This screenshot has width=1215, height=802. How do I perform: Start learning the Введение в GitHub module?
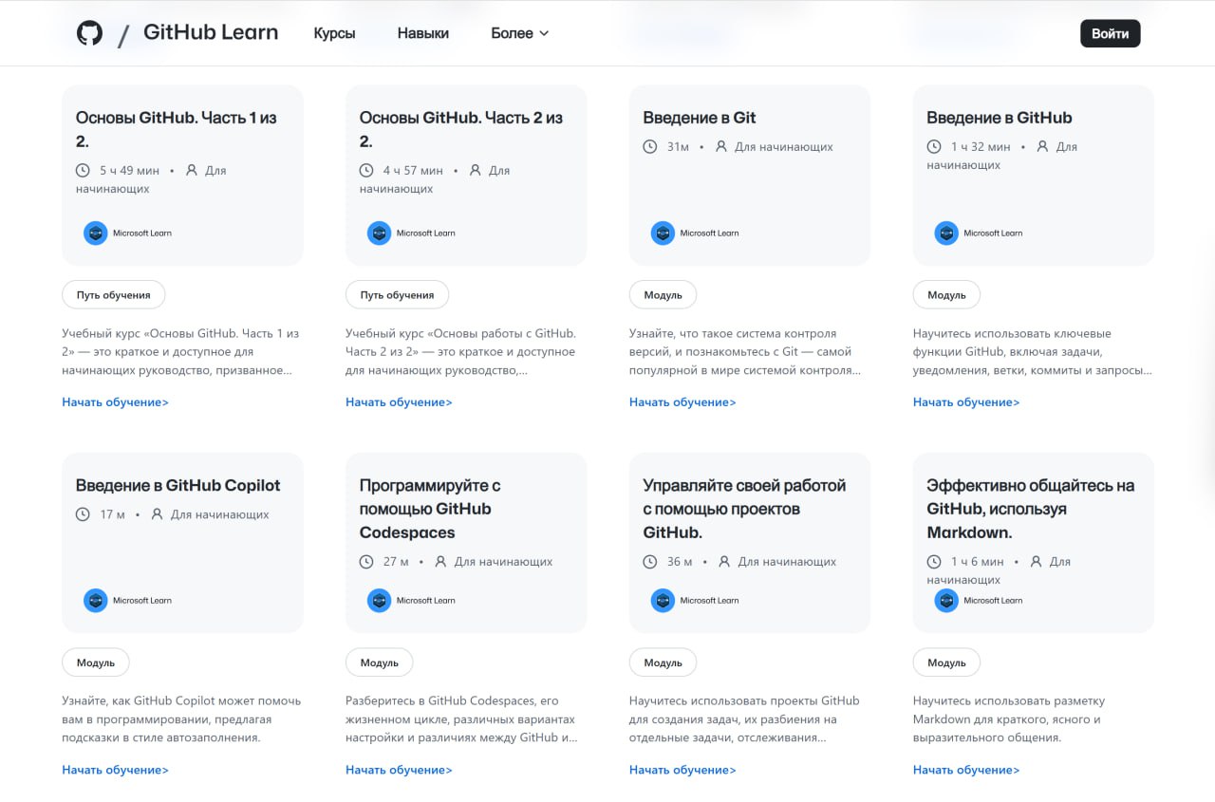click(967, 402)
